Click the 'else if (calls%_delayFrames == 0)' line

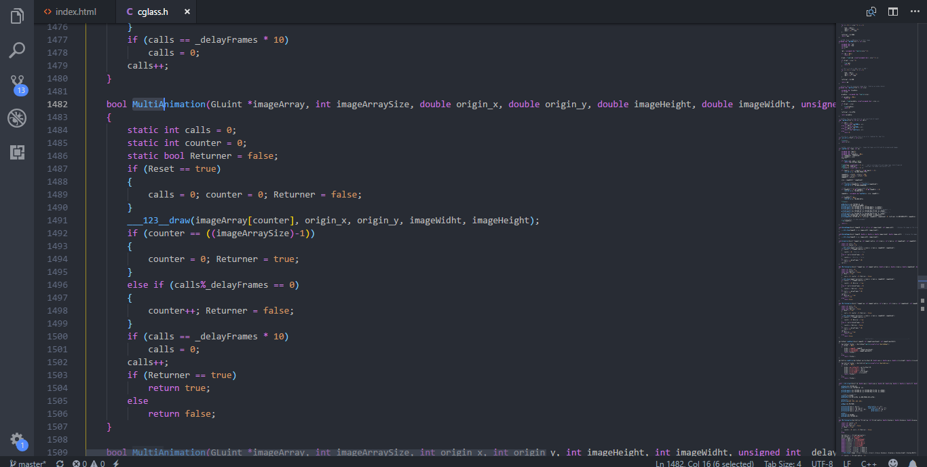tap(213, 284)
